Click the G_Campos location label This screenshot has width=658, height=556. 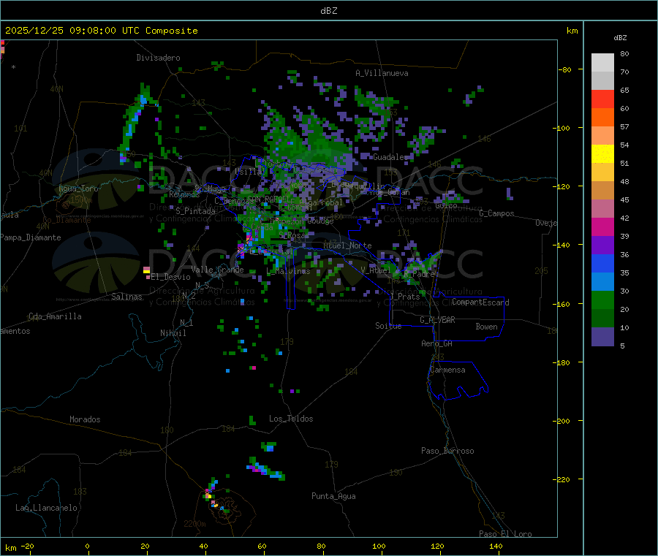pyautogui.click(x=496, y=213)
